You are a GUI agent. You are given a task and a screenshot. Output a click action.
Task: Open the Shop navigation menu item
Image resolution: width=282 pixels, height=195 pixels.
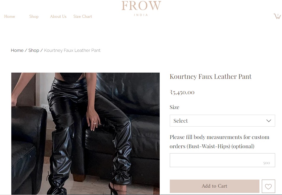tap(34, 16)
